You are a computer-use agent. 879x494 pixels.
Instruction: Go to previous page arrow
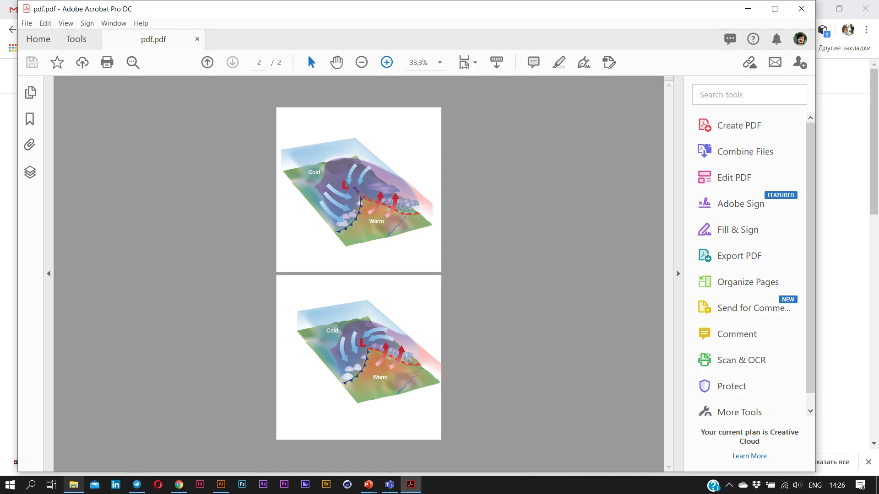coord(207,62)
